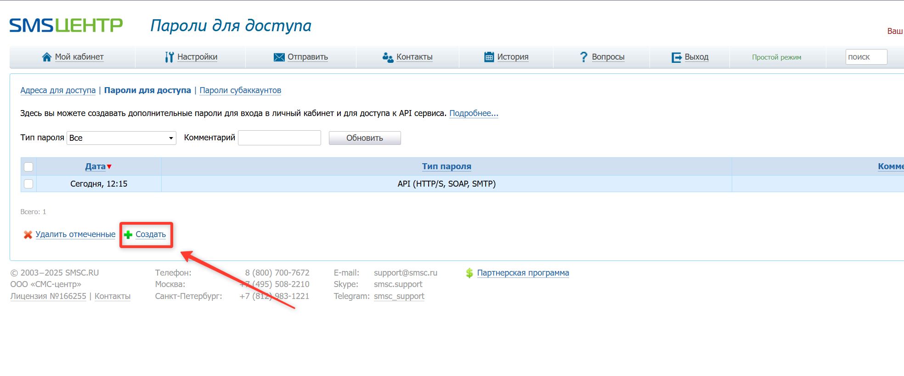
Task: Open the Тип пароля dropdown
Action: tap(121, 138)
